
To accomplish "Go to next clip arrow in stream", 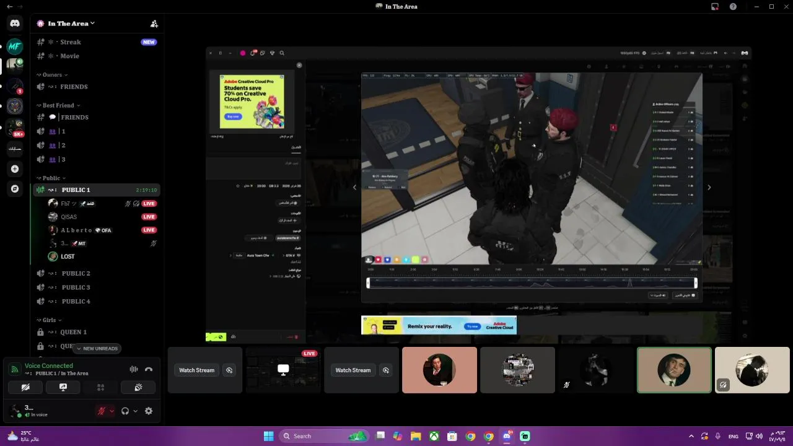I will 709,187.
